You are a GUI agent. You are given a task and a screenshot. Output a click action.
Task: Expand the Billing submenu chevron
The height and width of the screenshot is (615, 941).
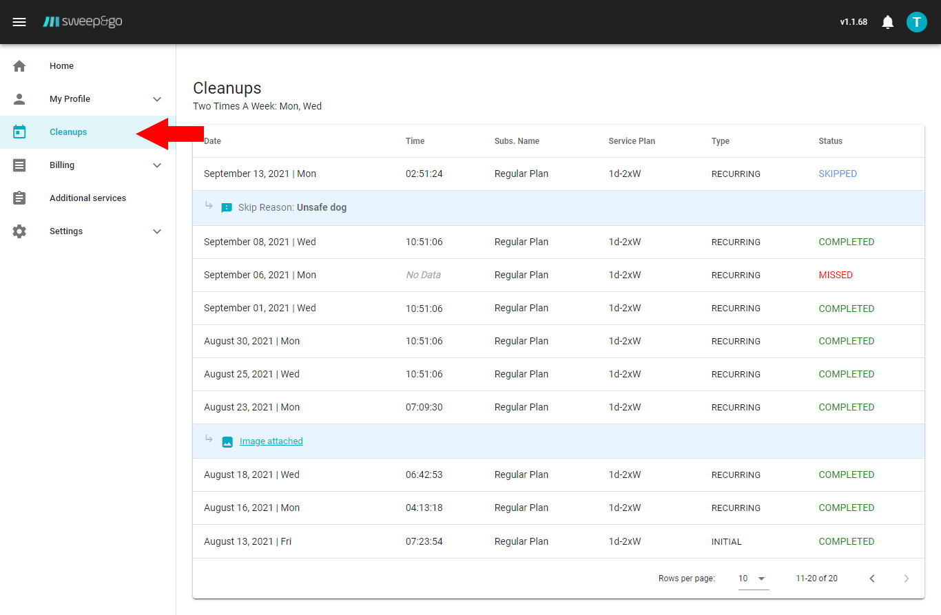click(157, 165)
